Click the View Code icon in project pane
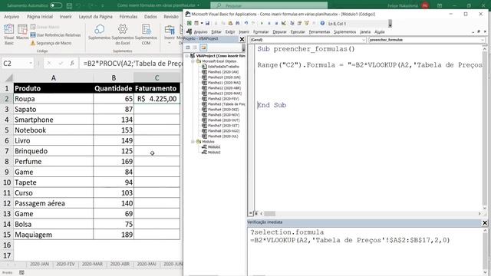Screen dimensions: 491x276 pyautogui.click(x=187, y=48)
